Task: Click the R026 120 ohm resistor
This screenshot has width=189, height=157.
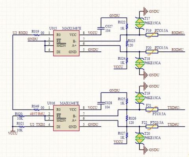Action: point(127,118)
